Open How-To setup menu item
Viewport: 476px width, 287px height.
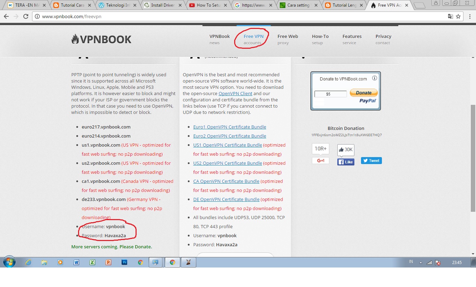point(320,39)
